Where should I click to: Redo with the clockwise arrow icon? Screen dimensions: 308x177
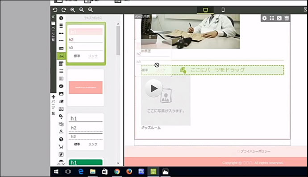[64, 10]
